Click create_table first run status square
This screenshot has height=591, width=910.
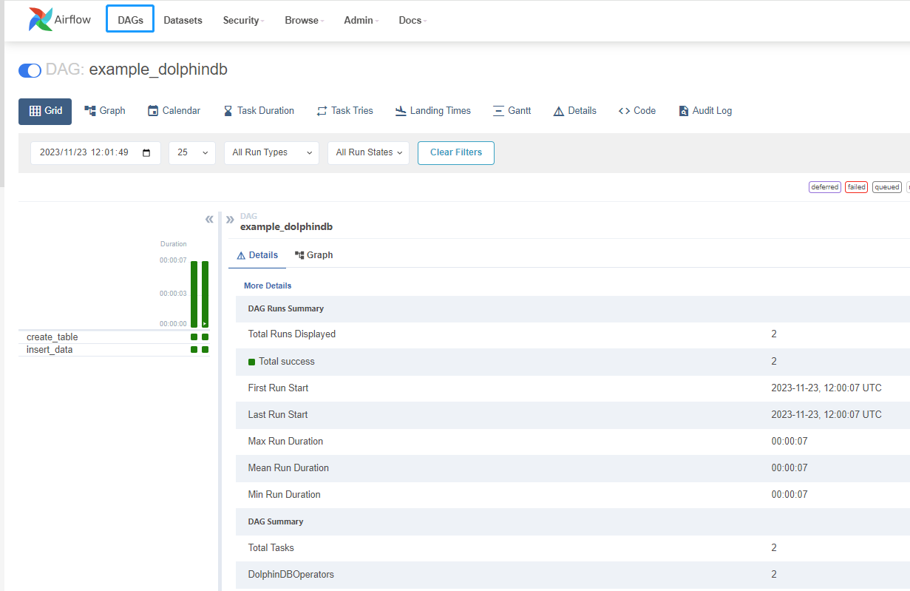pyautogui.click(x=194, y=337)
